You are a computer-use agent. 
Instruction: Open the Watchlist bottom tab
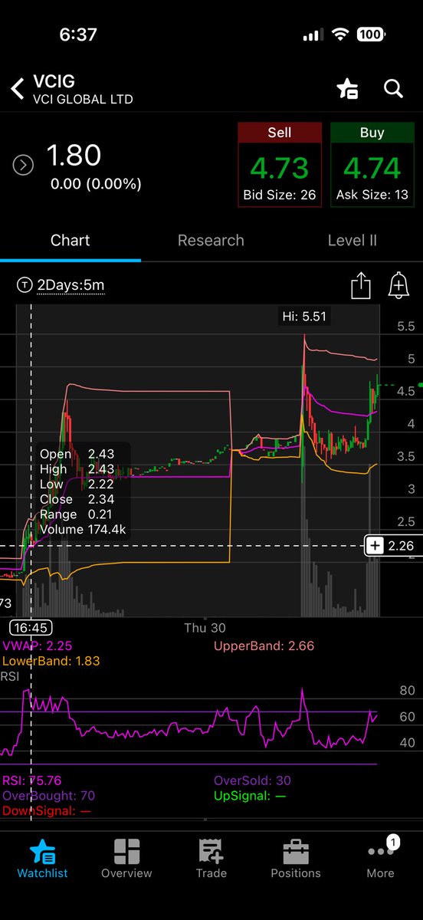coord(42,859)
